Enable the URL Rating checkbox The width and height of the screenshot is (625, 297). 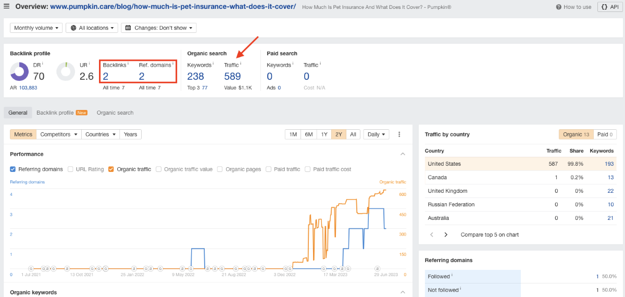click(x=71, y=169)
